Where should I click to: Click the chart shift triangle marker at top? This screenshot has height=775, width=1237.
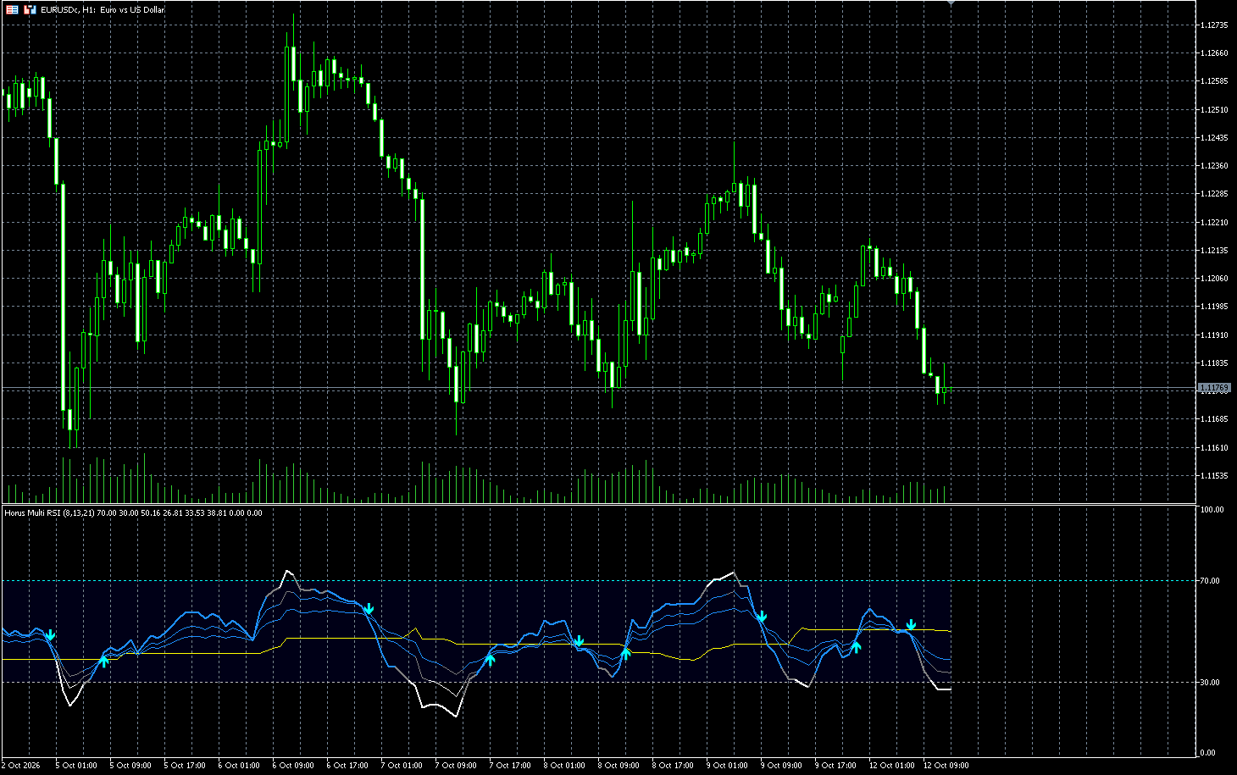coord(951,3)
